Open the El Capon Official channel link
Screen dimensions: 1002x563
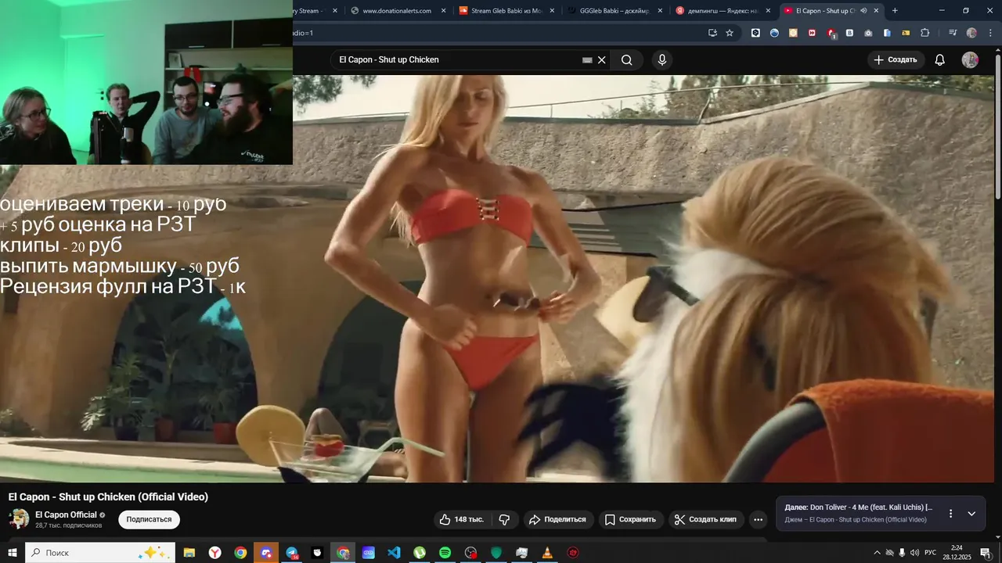click(66, 515)
